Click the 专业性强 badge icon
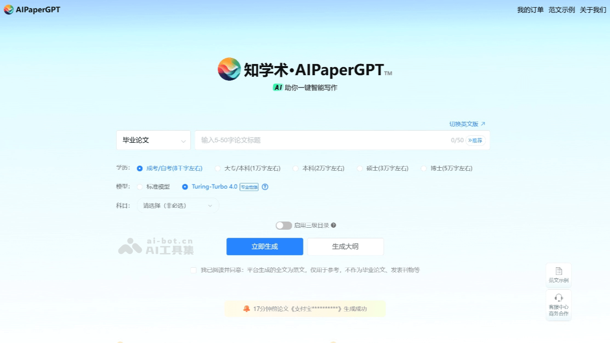 point(249,187)
